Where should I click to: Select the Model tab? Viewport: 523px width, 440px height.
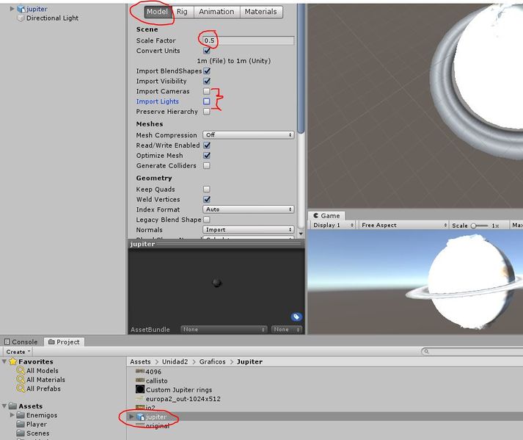157,12
